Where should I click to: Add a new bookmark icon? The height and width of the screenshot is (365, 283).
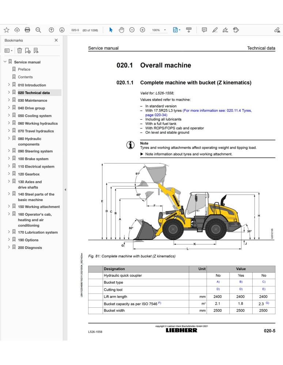(x=28, y=50)
